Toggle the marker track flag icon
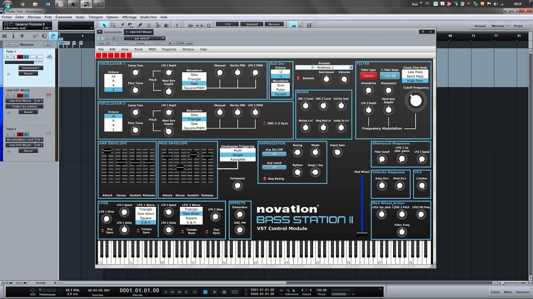The height and width of the screenshot is (299, 533). [53, 36]
